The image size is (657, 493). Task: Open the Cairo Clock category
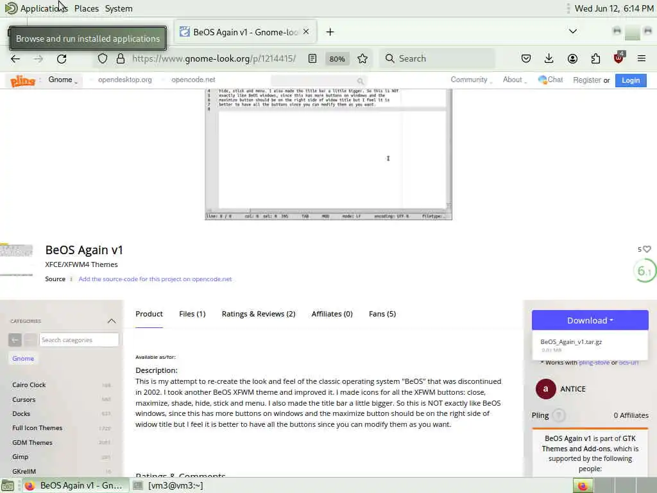29,385
